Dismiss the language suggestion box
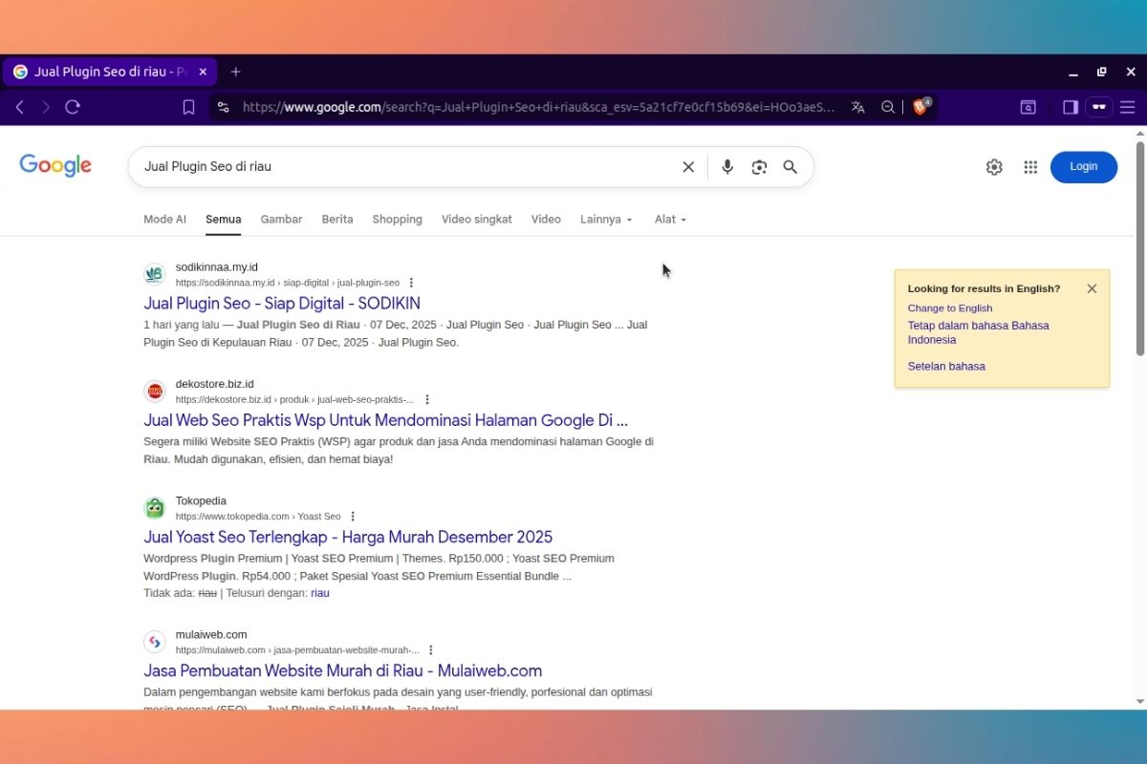 pyautogui.click(x=1092, y=287)
